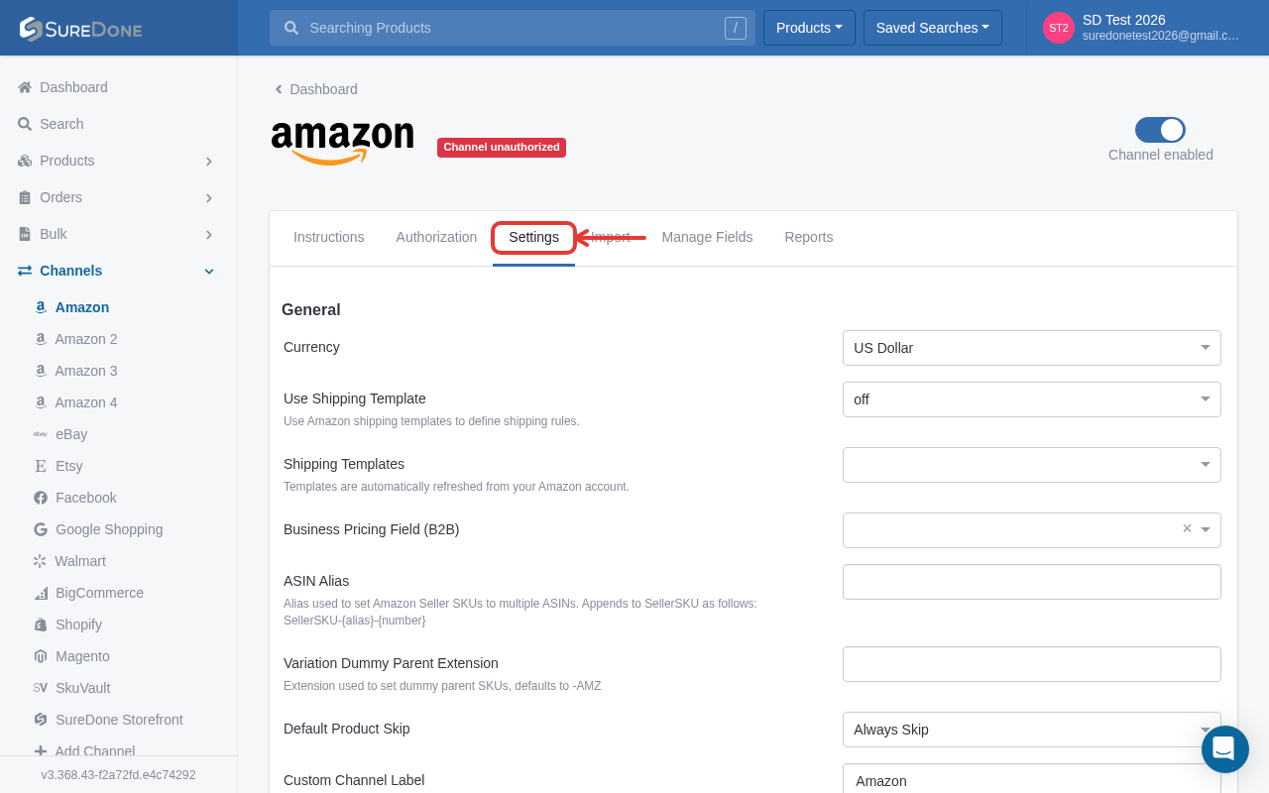Open the Shipping Templates dropdown

click(x=1032, y=465)
